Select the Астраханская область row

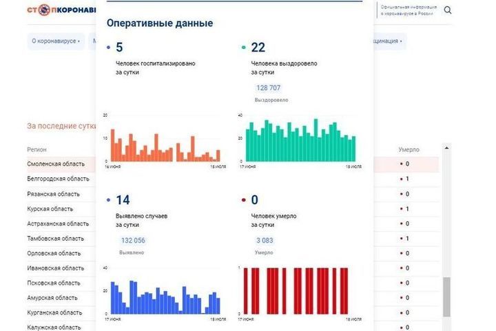coord(58,223)
